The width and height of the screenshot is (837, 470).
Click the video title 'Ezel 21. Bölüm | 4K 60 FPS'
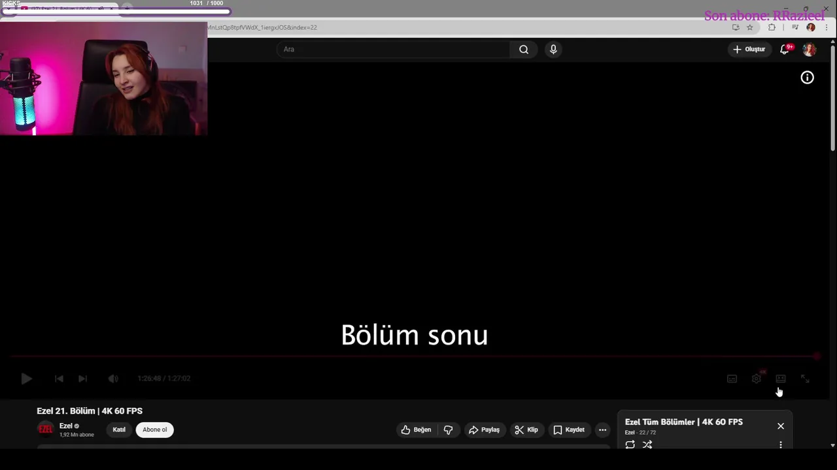[90, 411]
